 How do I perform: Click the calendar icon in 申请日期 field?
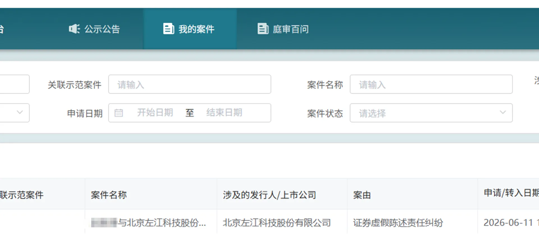119,113
